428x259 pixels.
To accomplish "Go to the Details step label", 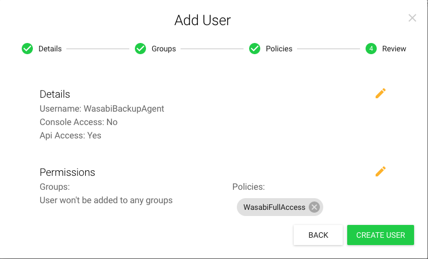I will (x=50, y=49).
